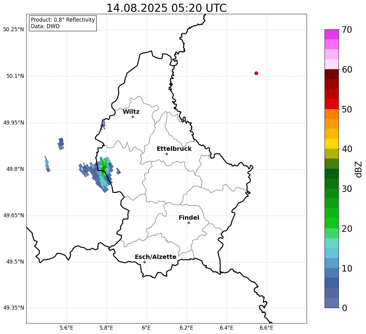Click the Esch/Alzette label
Image resolution: width=366 pixels, height=334 pixels.
[x=155, y=257]
